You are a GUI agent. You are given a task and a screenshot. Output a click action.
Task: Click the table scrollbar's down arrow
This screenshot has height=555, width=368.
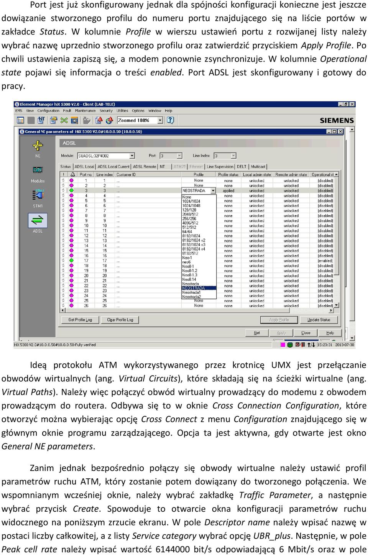[x=337, y=305]
